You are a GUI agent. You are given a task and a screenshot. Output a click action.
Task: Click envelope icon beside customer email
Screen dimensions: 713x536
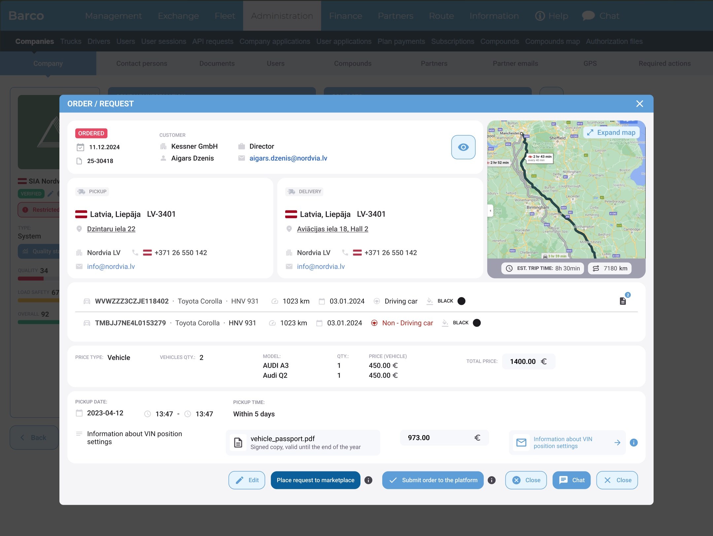(x=242, y=158)
